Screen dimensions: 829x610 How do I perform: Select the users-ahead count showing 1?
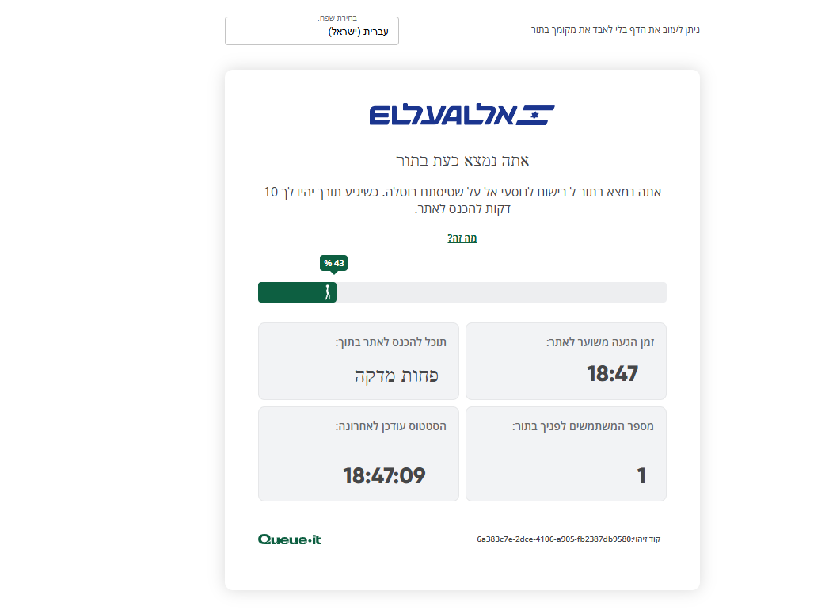pyautogui.click(x=641, y=475)
